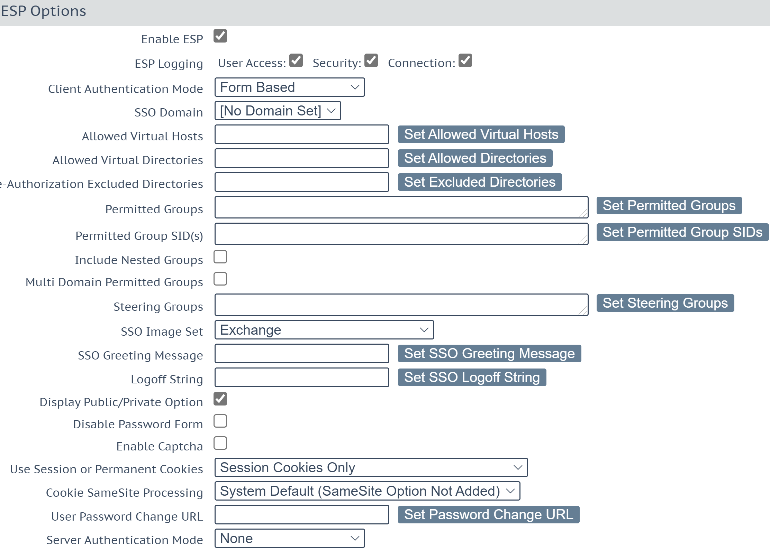Viewport: 770px width, 550px height.
Task: Focus the User Password Change URL field
Action: [302, 514]
